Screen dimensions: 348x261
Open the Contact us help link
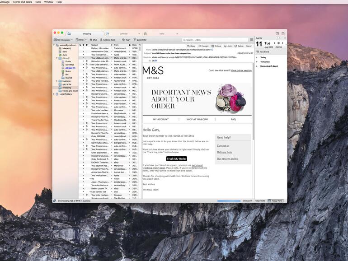click(x=223, y=146)
